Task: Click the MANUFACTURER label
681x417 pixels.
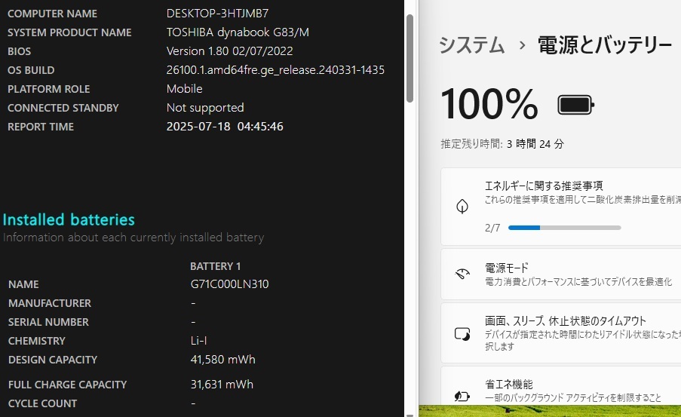Action: point(50,303)
